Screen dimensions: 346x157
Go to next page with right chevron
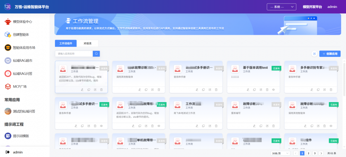pyautogui.click(x=321, y=153)
